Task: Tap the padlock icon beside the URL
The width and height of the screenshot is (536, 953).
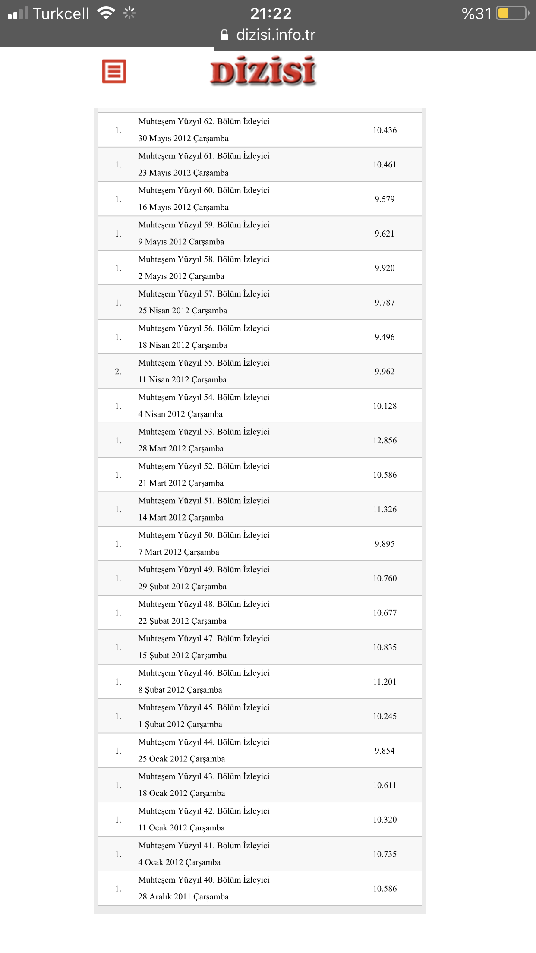Action: pyautogui.click(x=224, y=35)
